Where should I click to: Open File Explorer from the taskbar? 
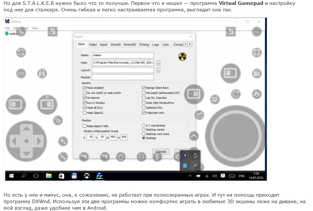(x=49, y=176)
